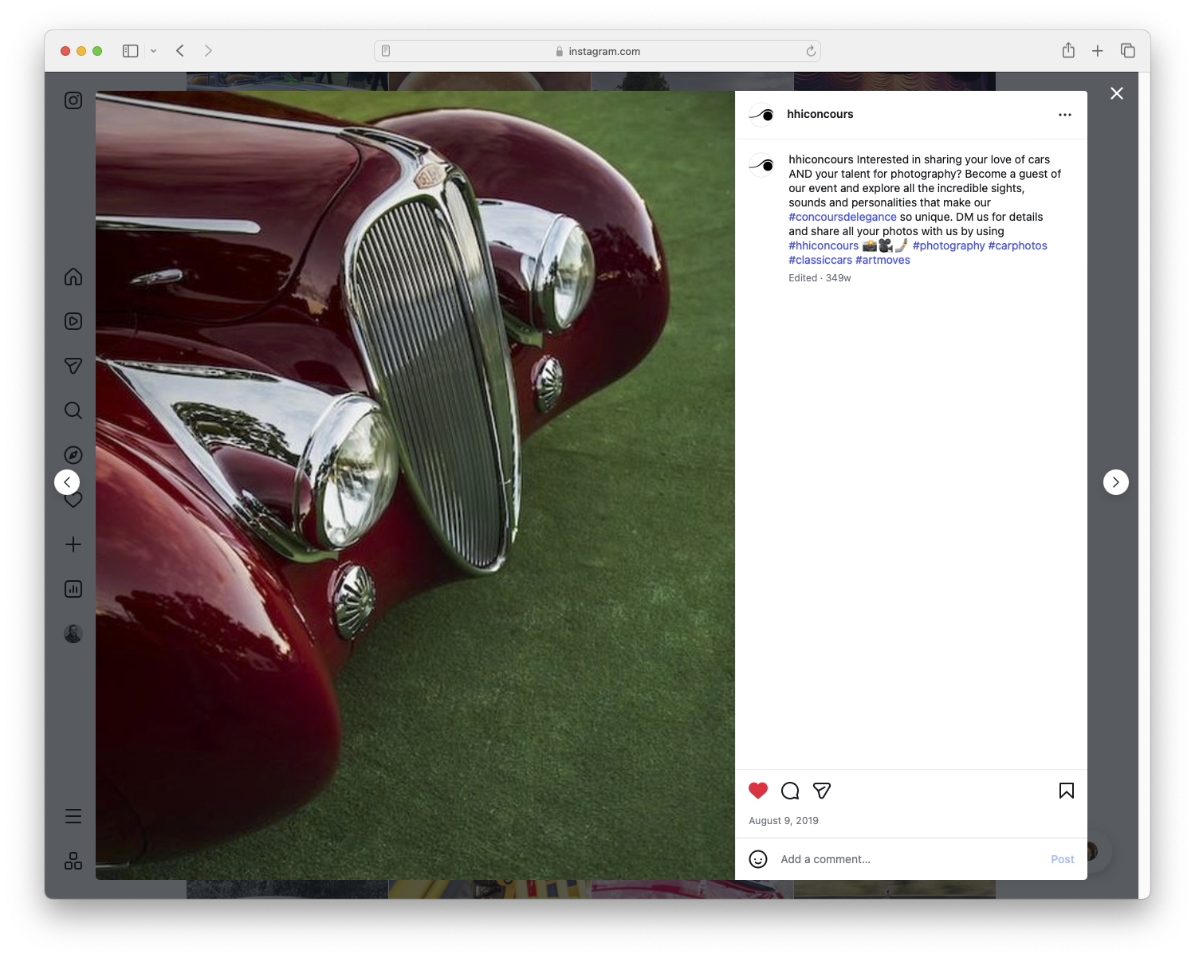Go back in Safari
The height and width of the screenshot is (958, 1195).
point(180,51)
